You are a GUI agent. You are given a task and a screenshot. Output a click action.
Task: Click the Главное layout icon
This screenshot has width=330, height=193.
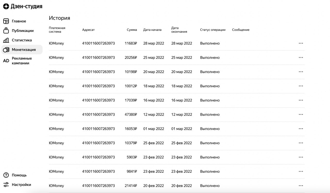click(6, 21)
